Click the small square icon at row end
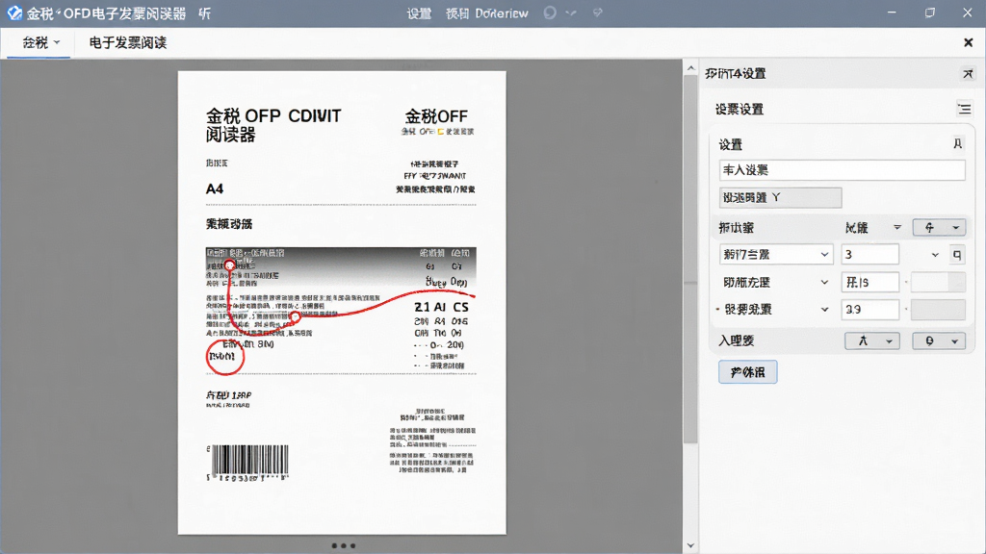986x554 pixels. pyautogui.click(x=957, y=254)
